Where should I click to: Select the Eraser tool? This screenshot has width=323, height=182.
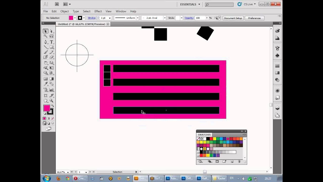(x=51, y=57)
